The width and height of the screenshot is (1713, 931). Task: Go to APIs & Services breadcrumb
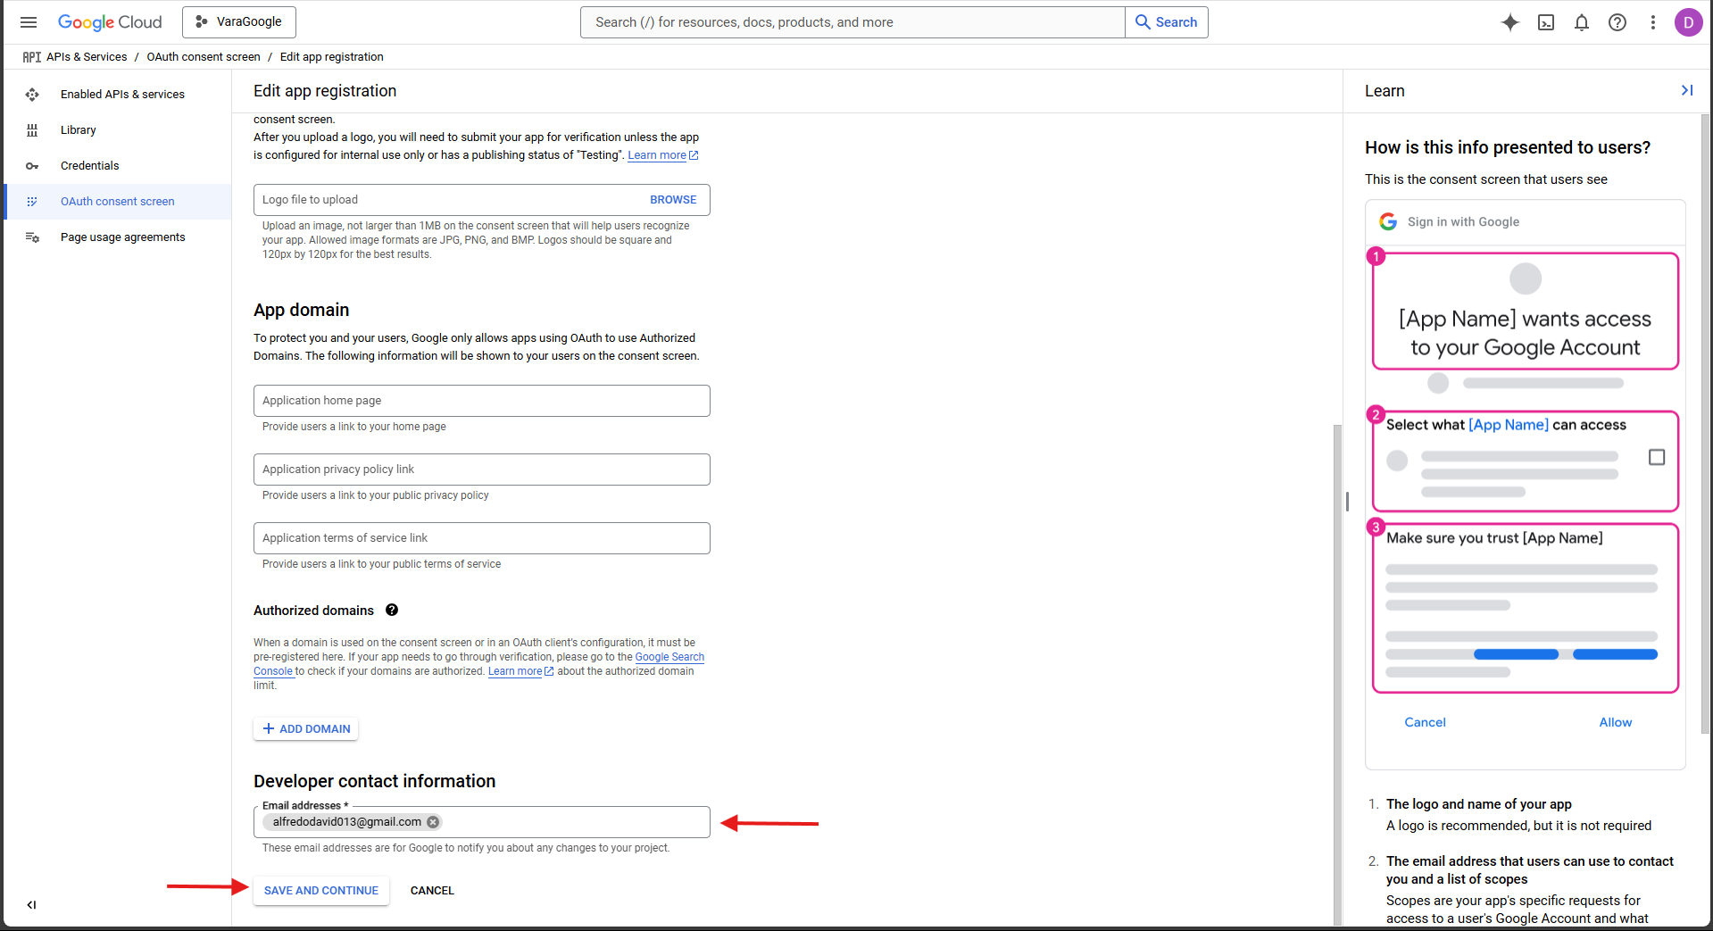pyautogui.click(x=87, y=57)
